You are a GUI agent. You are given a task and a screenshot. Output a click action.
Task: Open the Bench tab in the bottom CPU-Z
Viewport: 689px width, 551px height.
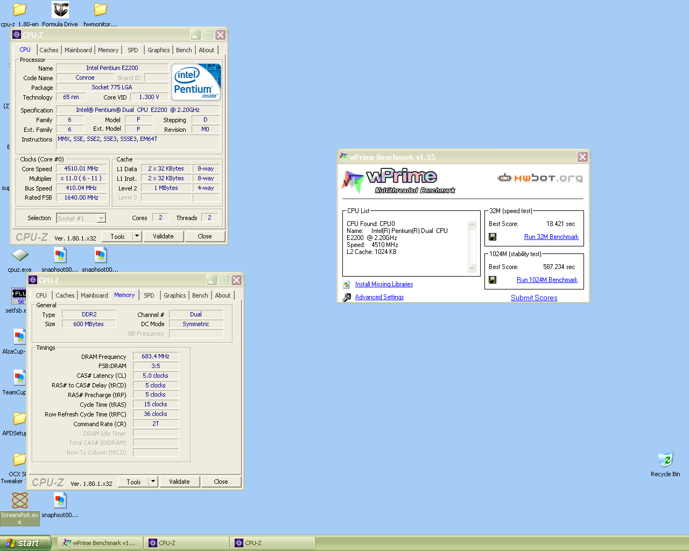point(200,295)
